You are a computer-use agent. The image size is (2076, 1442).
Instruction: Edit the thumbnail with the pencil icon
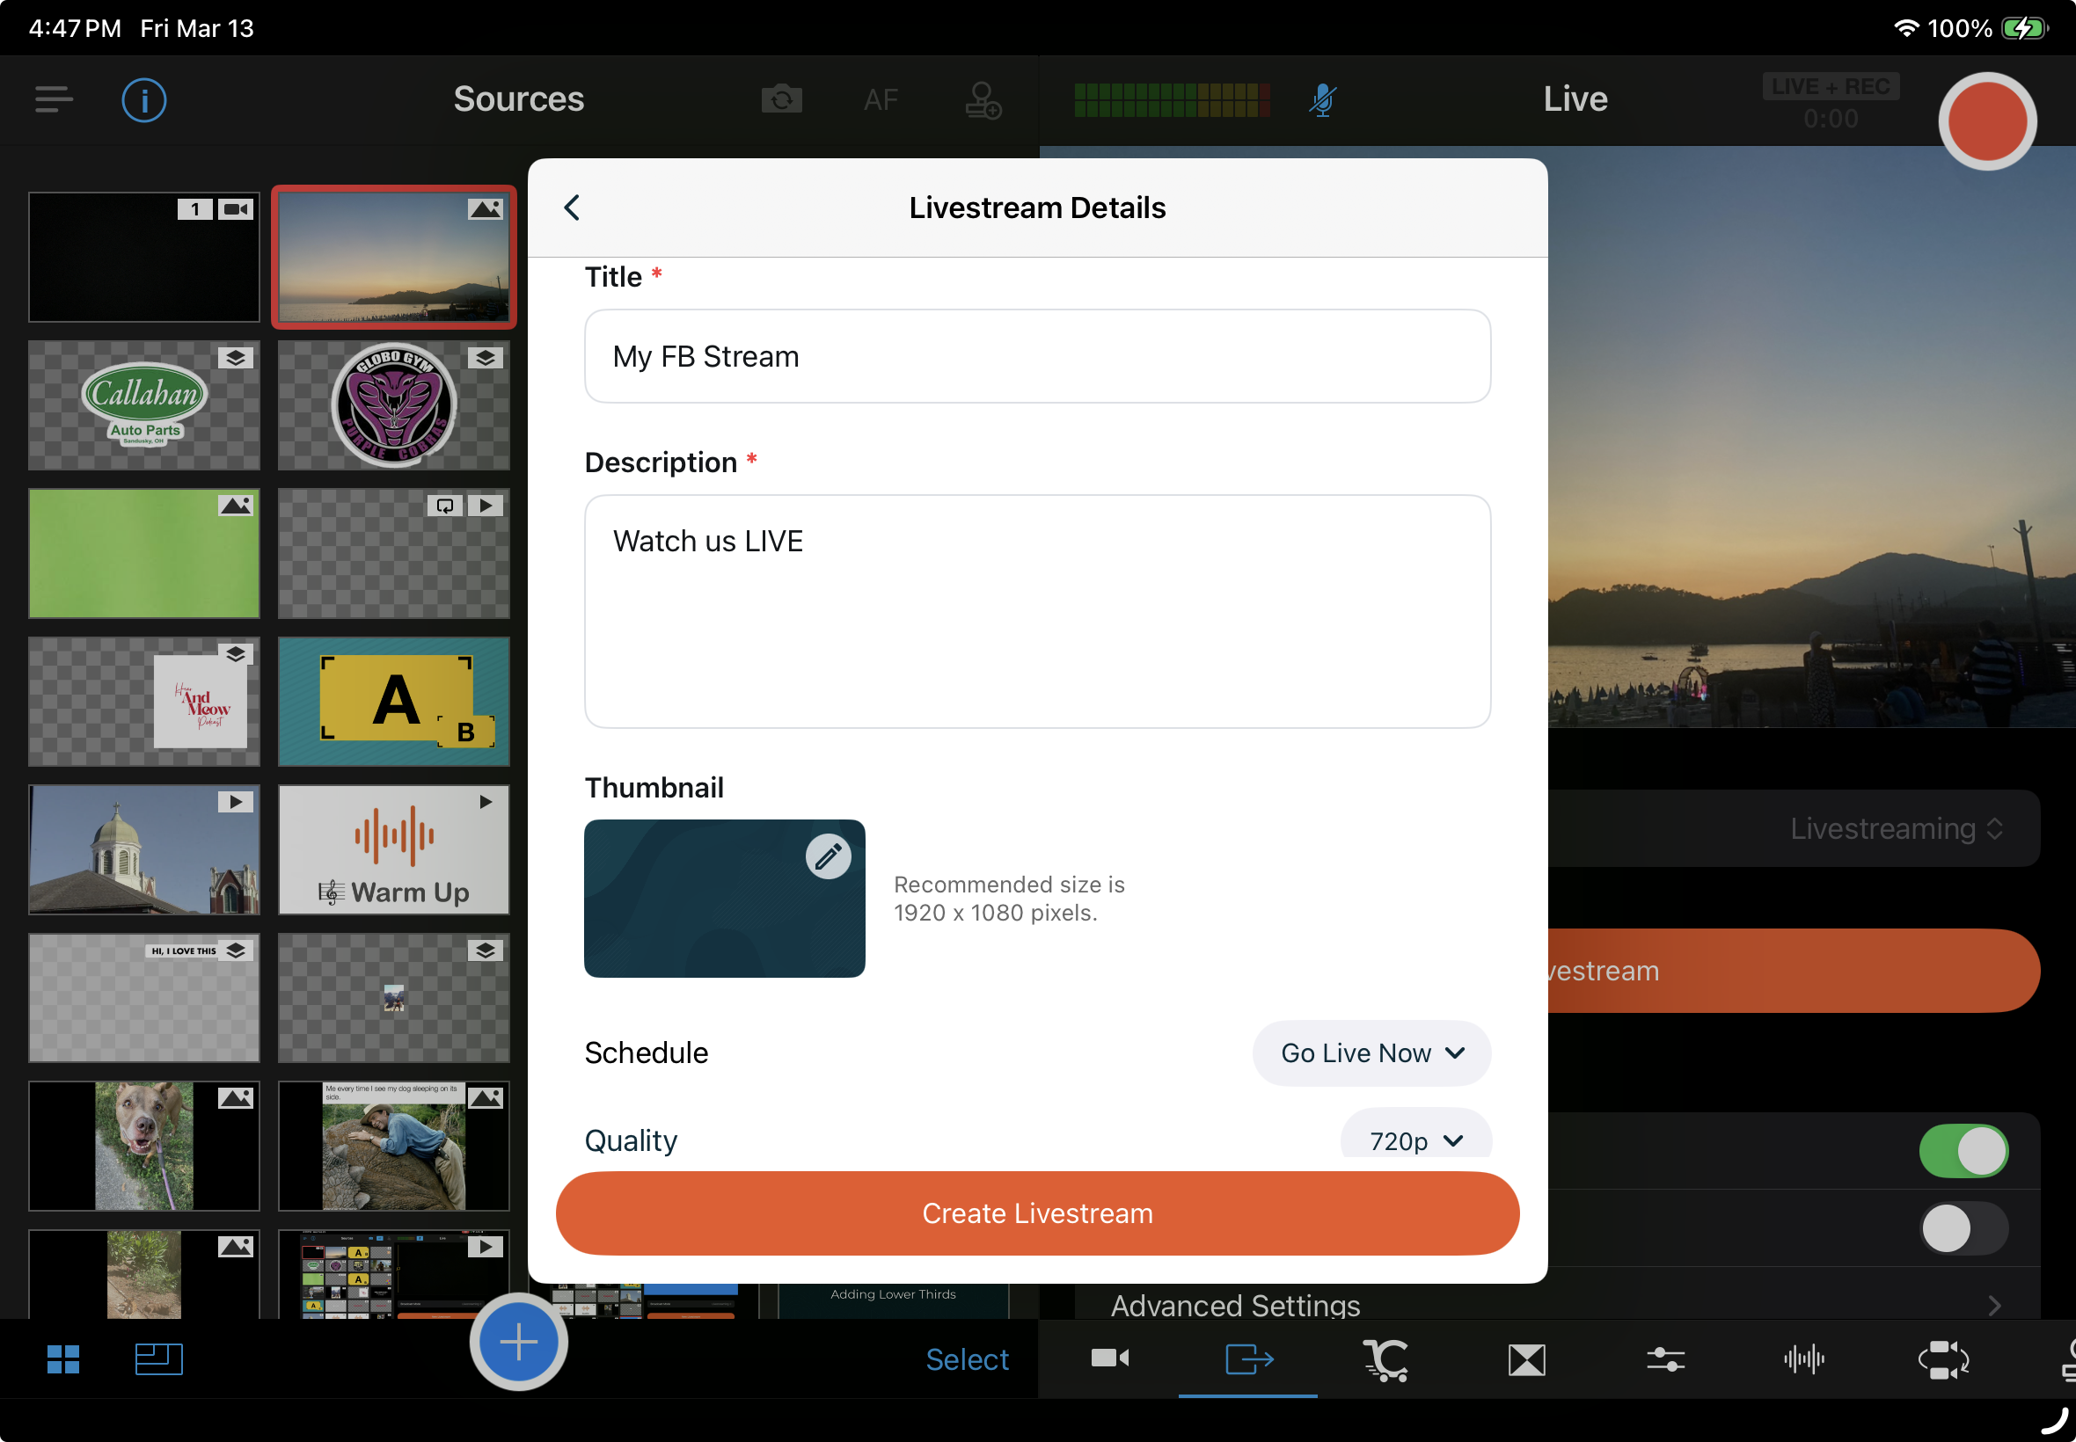[x=828, y=856]
